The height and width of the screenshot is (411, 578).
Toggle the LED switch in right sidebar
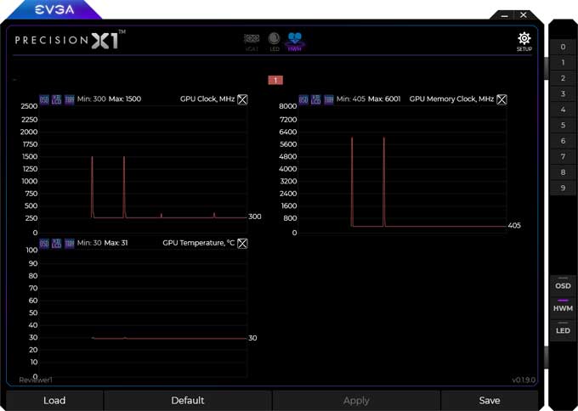click(x=563, y=329)
